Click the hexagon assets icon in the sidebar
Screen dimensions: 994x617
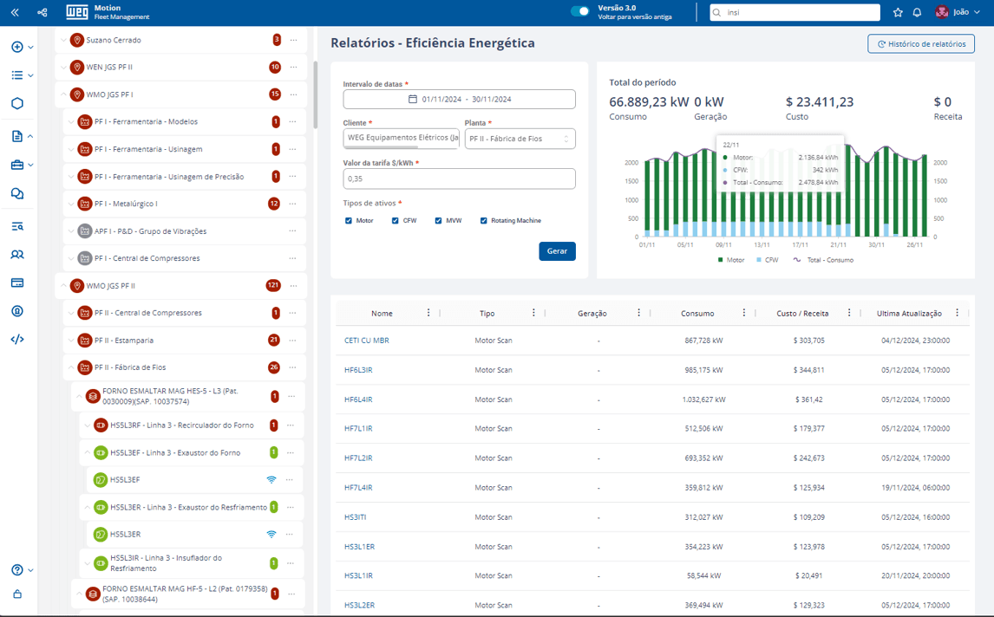pos(17,103)
